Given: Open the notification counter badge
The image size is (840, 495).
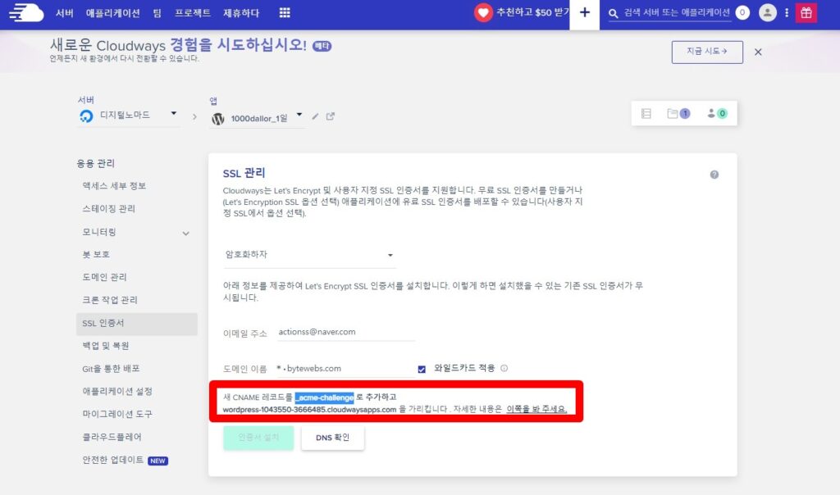Looking at the screenshot, I should click(x=742, y=12).
